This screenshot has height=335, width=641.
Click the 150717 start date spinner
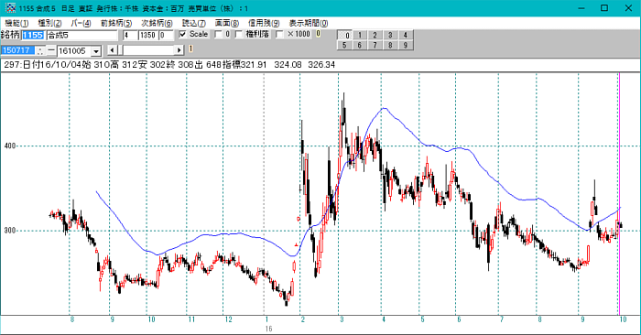point(39,50)
